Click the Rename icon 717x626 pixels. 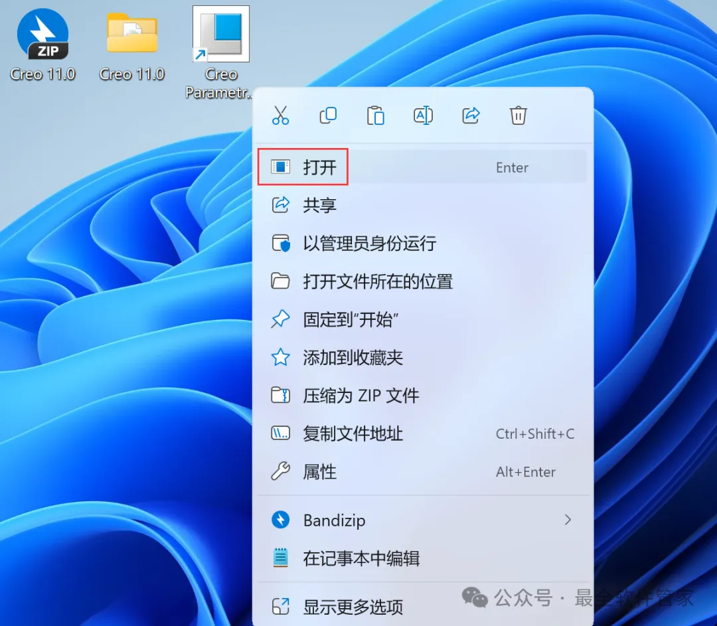(423, 116)
